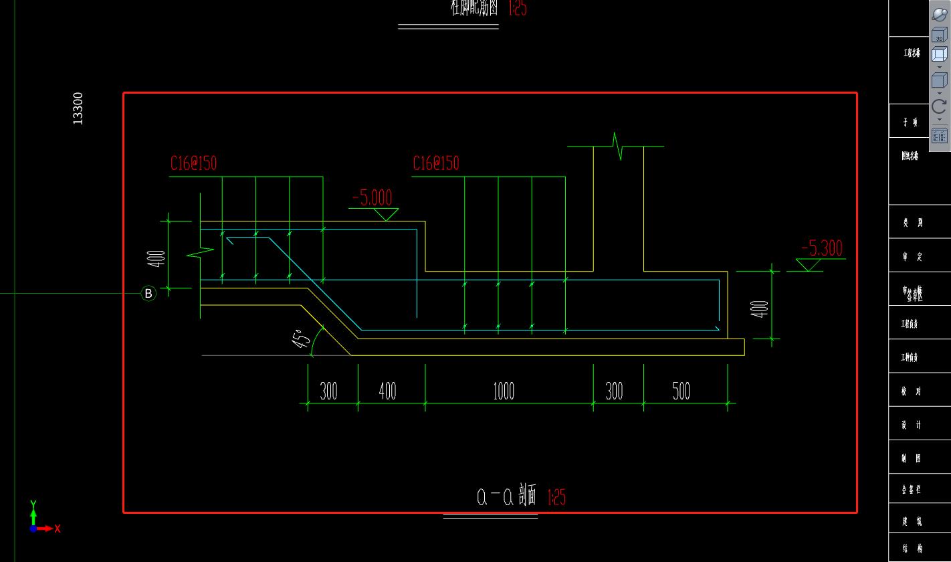Select the 工程名称 title block cell
The height and width of the screenshot is (562, 951).
point(912,54)
